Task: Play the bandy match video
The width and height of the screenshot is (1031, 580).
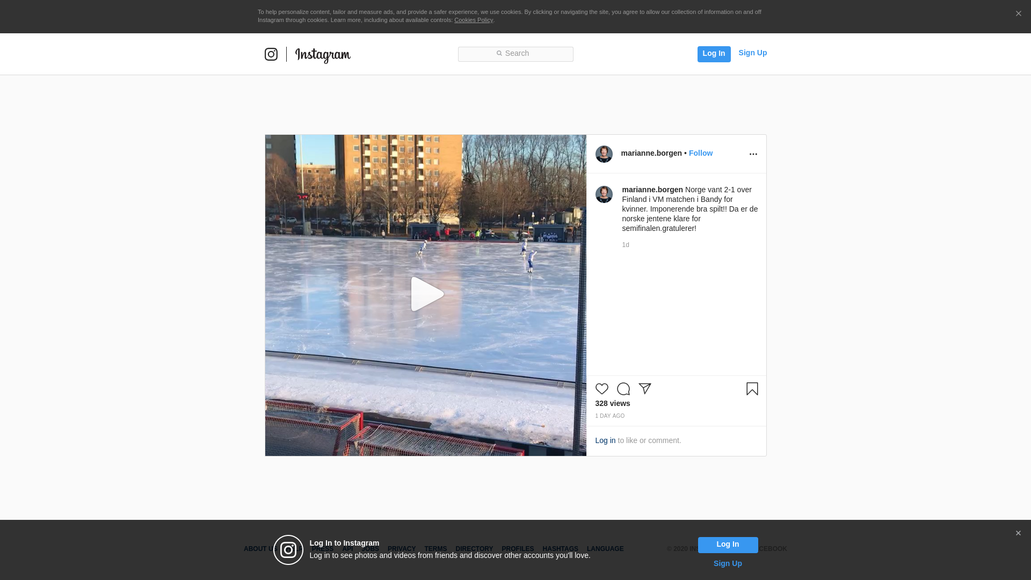Action: (x=427, y=294)
